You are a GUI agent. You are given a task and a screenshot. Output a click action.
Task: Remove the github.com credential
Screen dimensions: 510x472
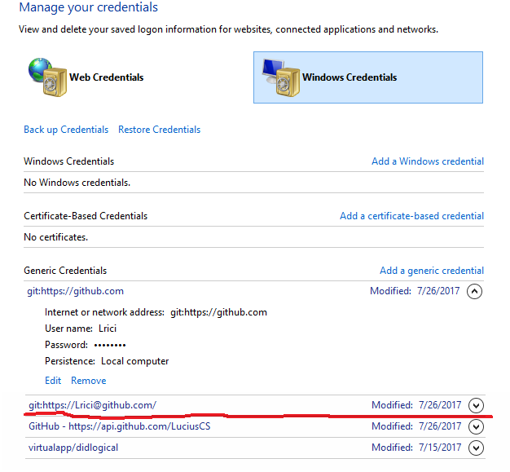tap(89, 381)
